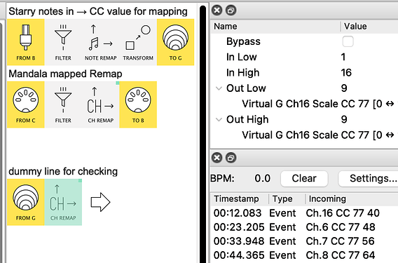Edit the Out Low value 9

(x=344, y=88)
